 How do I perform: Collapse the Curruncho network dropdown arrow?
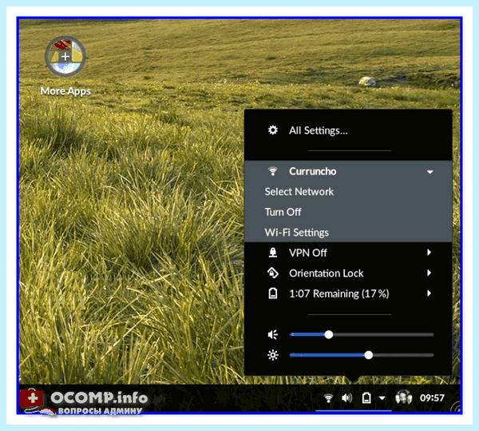[430, 172]
